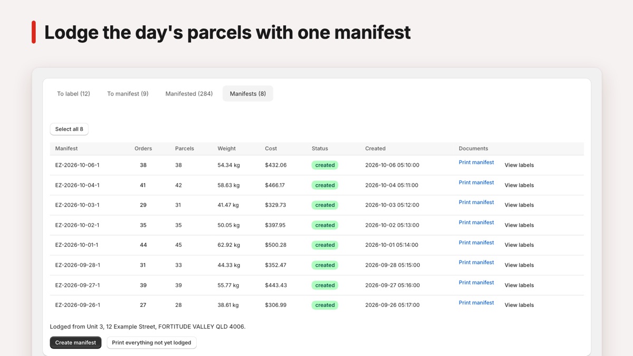
Task: Click the Manifest column header
Action: [x=66, y=149]
